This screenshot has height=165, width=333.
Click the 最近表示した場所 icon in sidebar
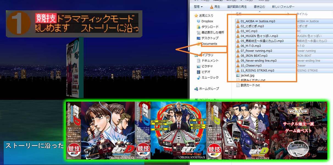pyautogui.click(x=199, y=32)
